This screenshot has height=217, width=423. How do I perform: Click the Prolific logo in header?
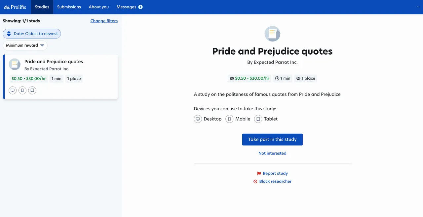pos(15,7)
